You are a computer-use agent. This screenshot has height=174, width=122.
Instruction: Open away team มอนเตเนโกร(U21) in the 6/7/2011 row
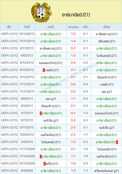pyautogui.click(x=107, y=113)
